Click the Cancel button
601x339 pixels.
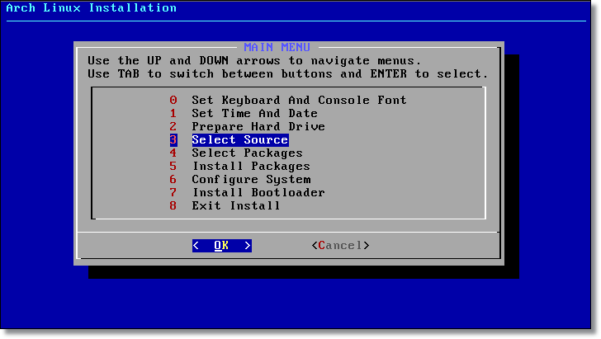340,246
